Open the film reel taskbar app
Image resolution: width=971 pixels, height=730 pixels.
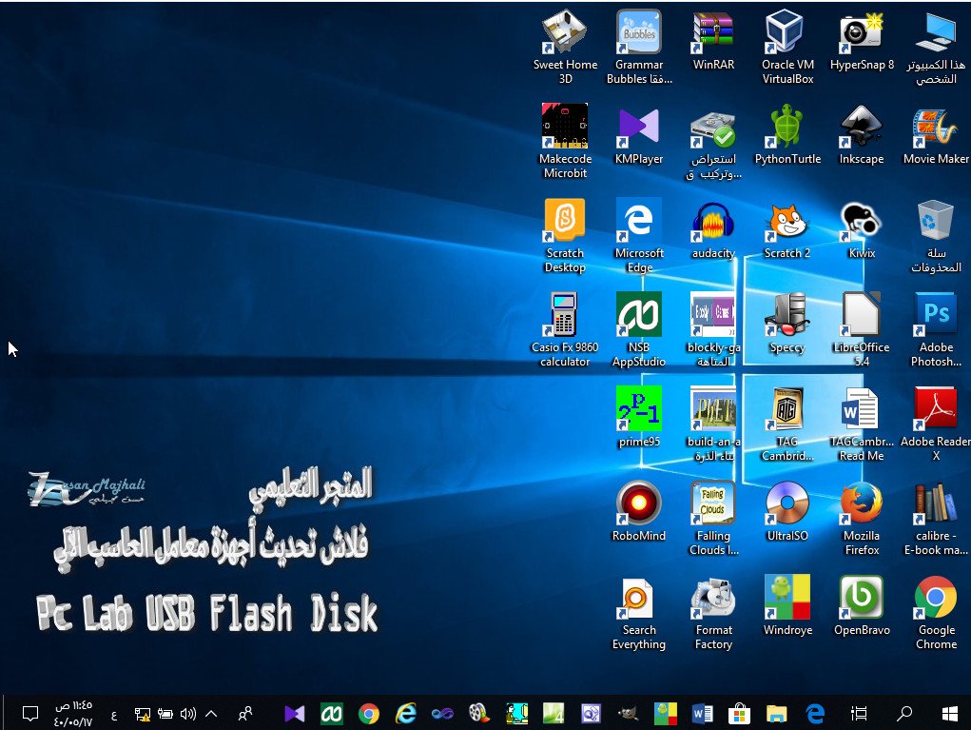pyautogui.click(x=478, y=714)
